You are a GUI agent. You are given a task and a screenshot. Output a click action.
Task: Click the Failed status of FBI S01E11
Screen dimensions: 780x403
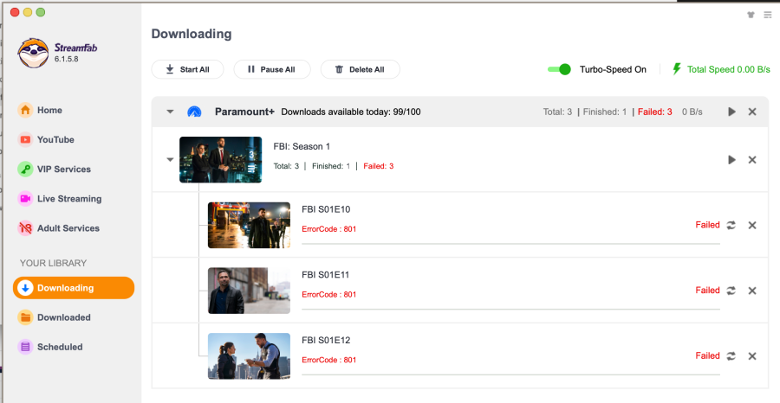[x=707, y=291]
